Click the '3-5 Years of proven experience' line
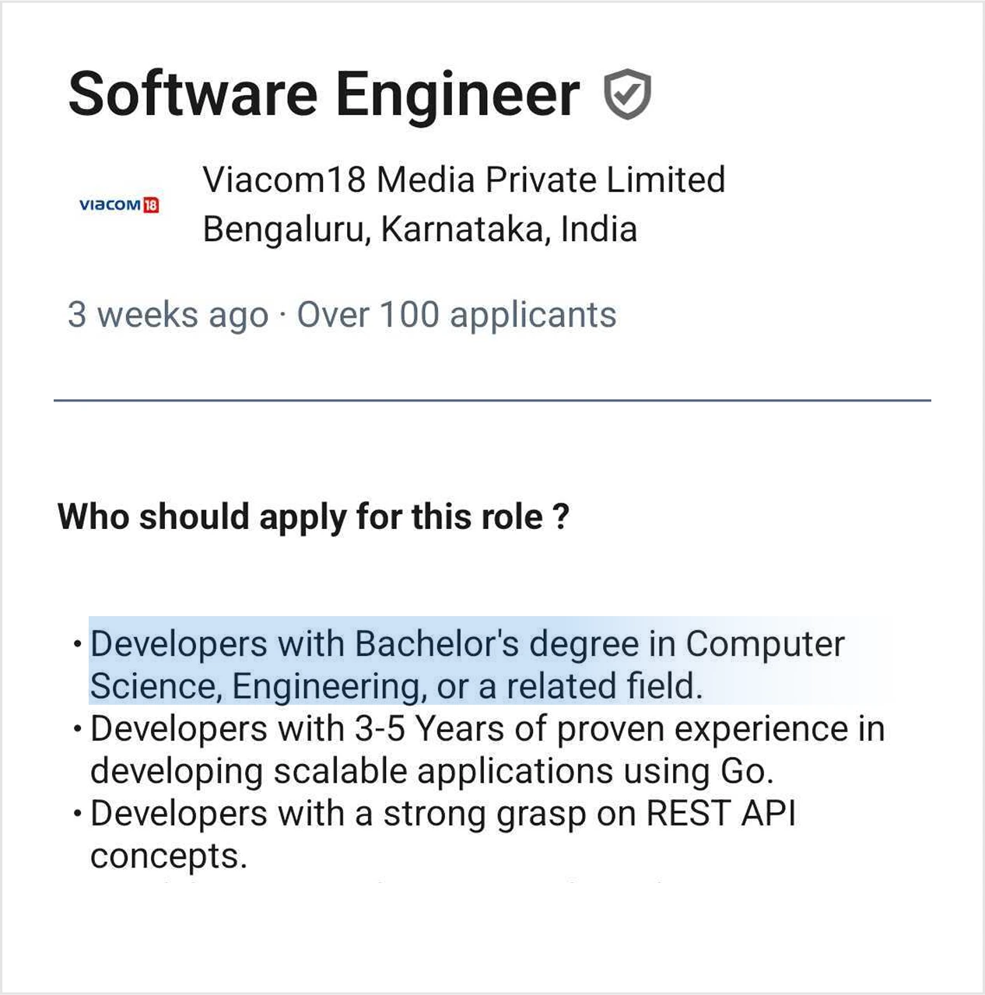This screenshot has height=995, width=985. point(487,729)
